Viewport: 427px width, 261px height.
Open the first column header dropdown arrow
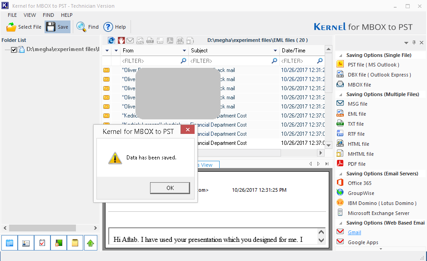coord(107,51)
